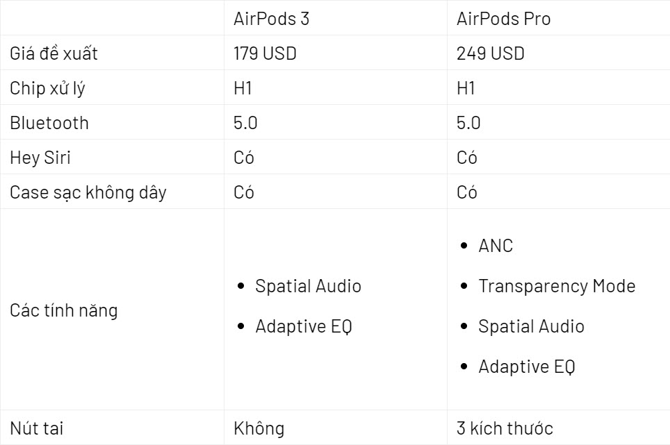Click the Chip xử lý row label
Viewport: 670px width, 445px height.
(x=47, y=88)
